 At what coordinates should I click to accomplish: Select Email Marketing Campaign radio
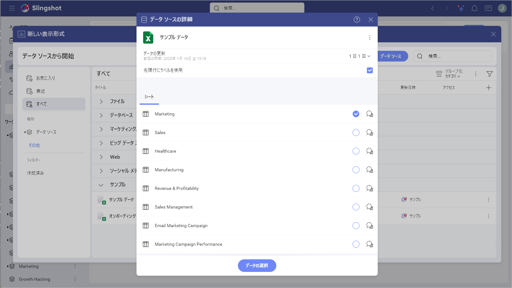point(356,226)
